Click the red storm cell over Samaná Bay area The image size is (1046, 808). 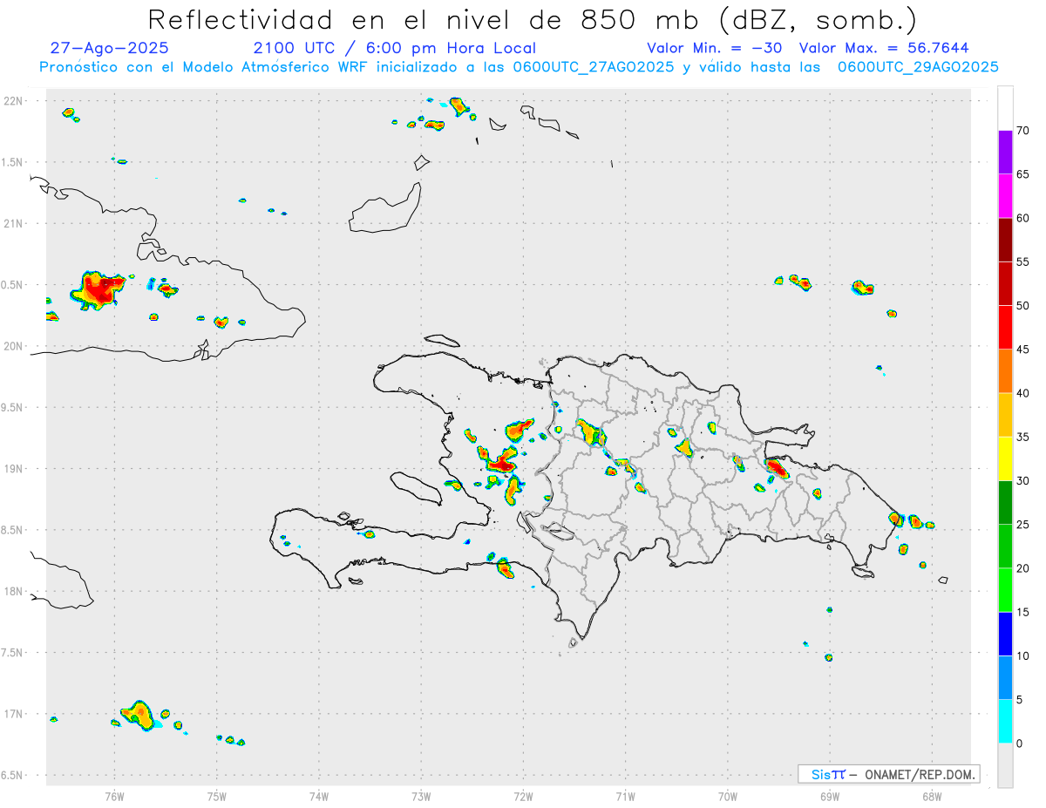776,469
